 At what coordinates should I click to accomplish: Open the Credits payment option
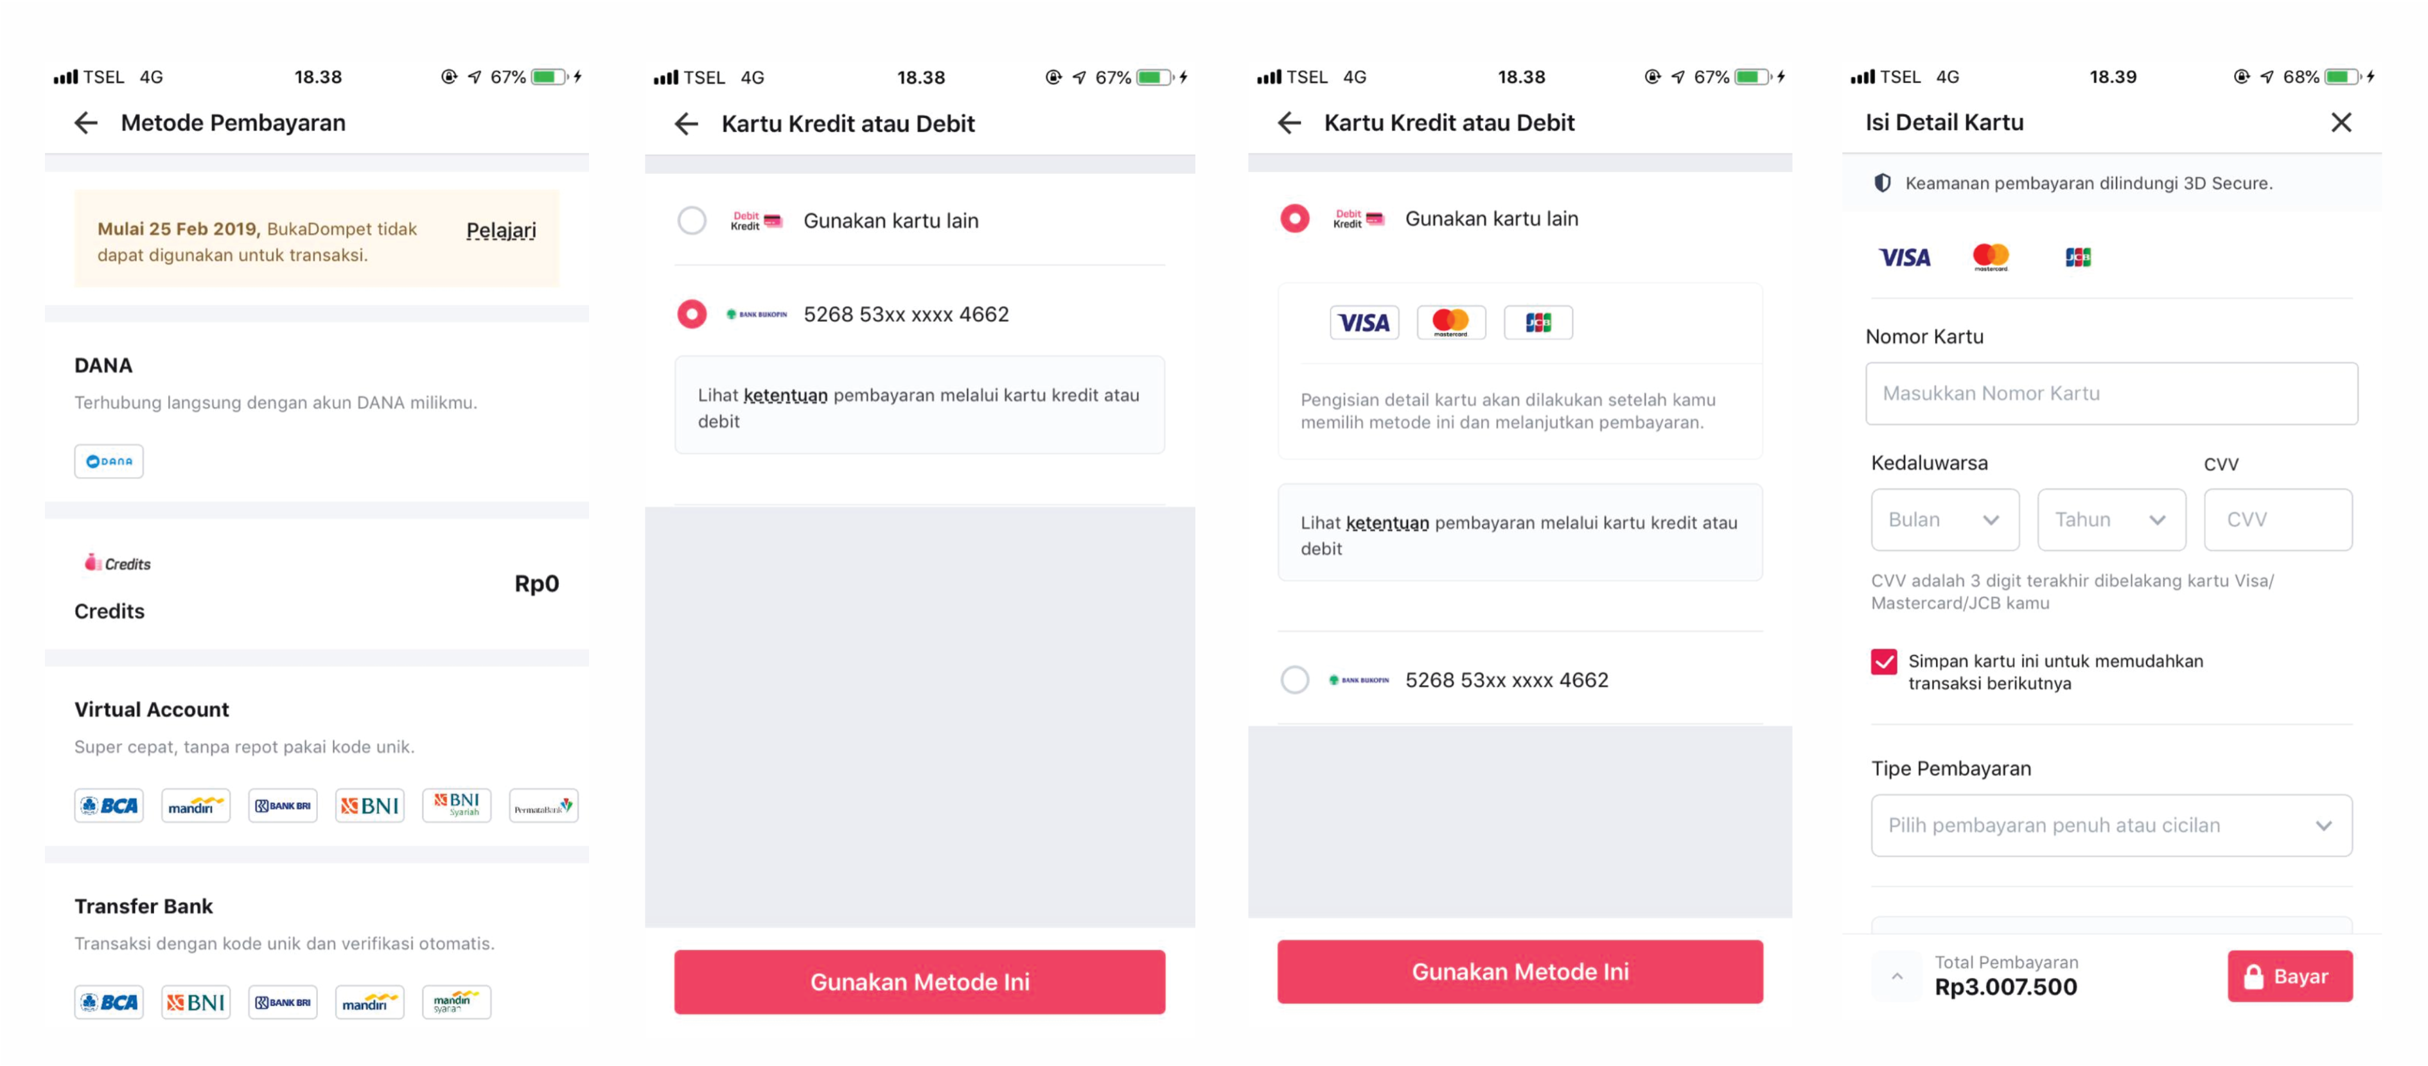pyautogui.click(x=316, y=584)
